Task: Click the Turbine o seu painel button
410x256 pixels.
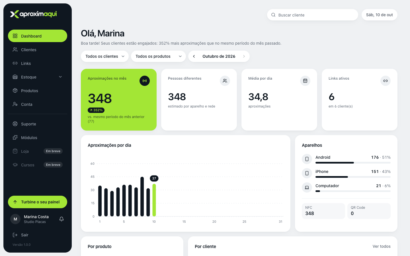Action: [x=38, y=202]
